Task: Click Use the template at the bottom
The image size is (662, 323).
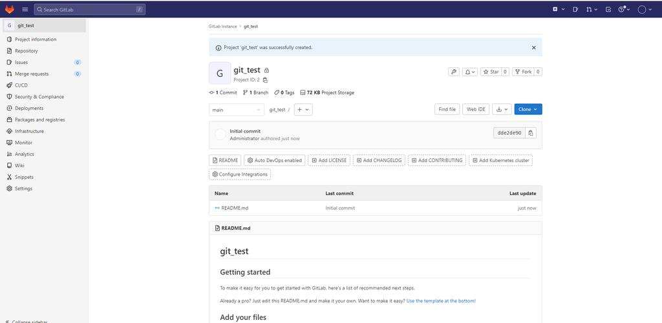Action: (x=441, y=301)
